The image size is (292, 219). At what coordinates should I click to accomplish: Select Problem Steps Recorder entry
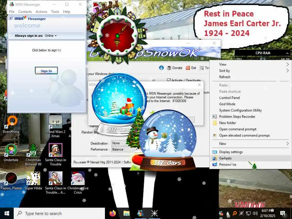click(x=250, y=117)
